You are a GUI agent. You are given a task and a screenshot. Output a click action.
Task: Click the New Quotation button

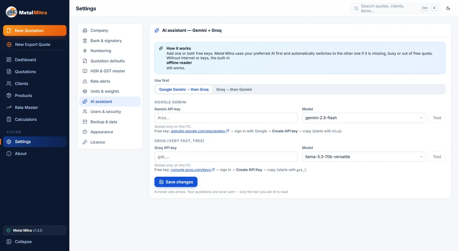click(35, 30)
